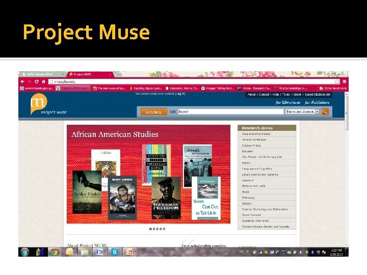This screenshot has height=275, width=367.
Task: Select Art and Architecture research area
Action: (267, 140)
